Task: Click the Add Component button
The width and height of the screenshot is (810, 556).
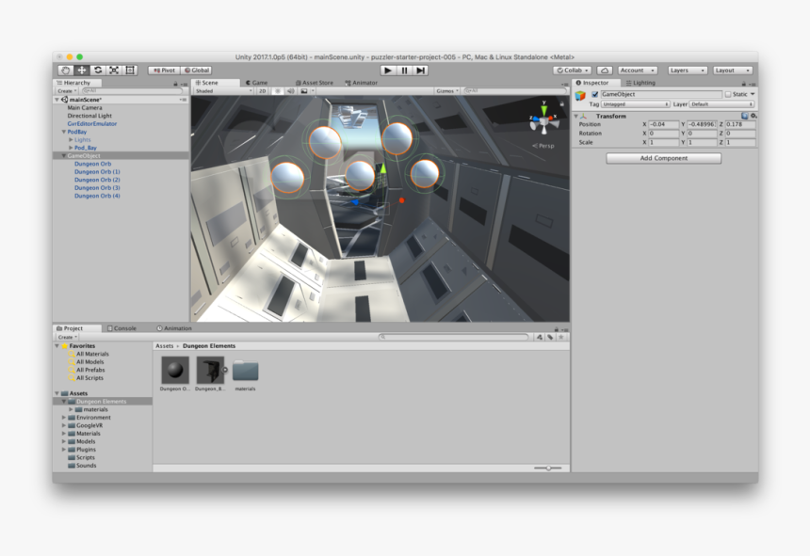Action: click(663, 158)
